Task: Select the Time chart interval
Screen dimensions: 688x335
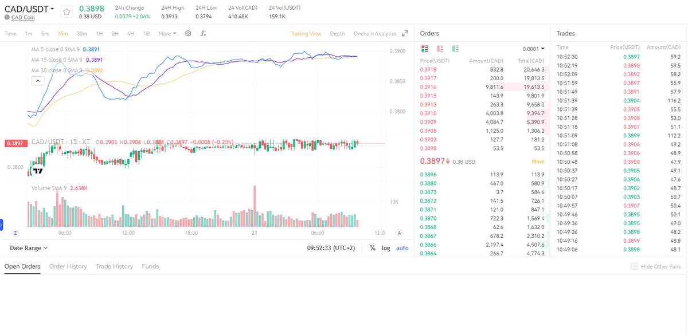Action: click(10, 34)
